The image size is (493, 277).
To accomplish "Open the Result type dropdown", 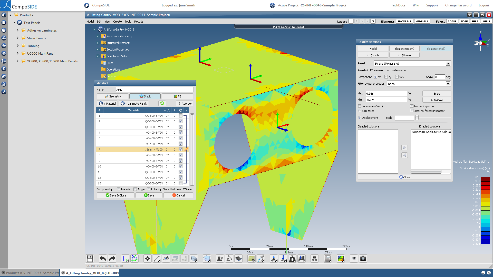I will [x=448, y=64].
